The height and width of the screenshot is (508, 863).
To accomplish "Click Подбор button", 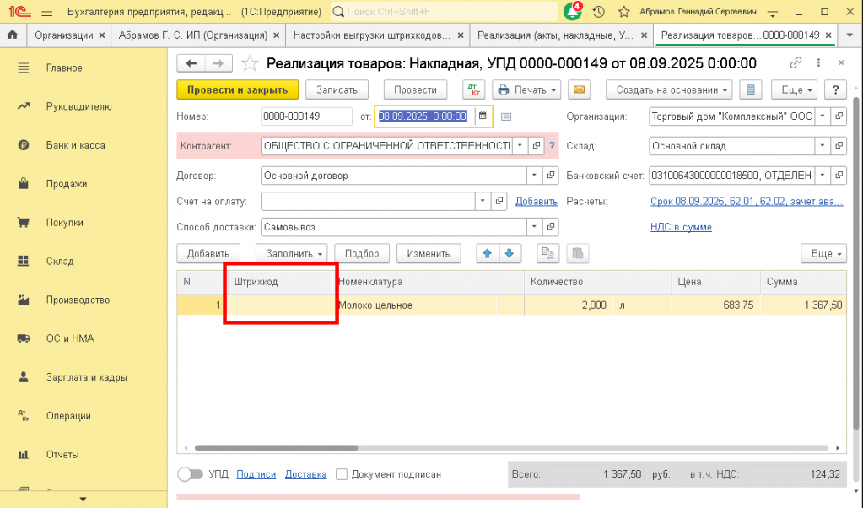I will pyautogui.click(x=362, y=253).
